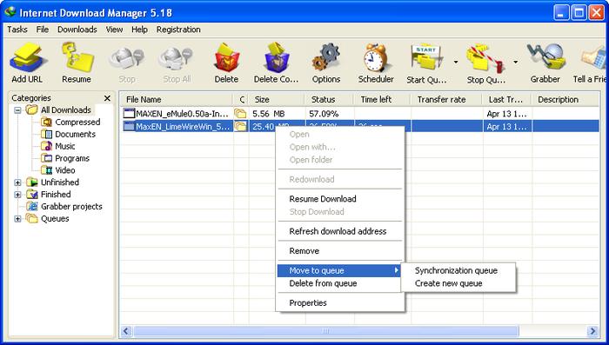Click the scrollbar right arrow

tap(592, 331)
